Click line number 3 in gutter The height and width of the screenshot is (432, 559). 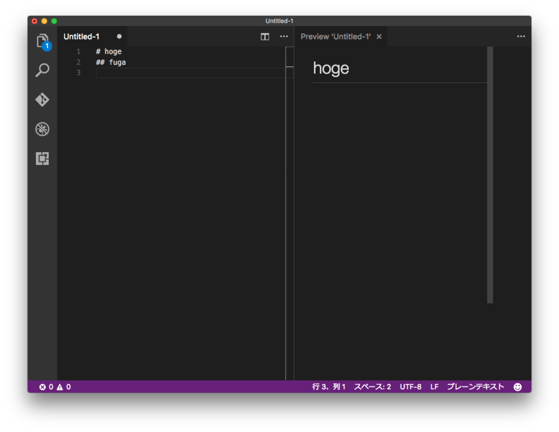[x=79, y=72]
